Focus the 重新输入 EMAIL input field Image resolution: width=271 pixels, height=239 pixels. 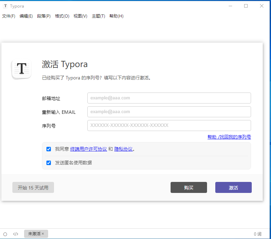[169, 112]
